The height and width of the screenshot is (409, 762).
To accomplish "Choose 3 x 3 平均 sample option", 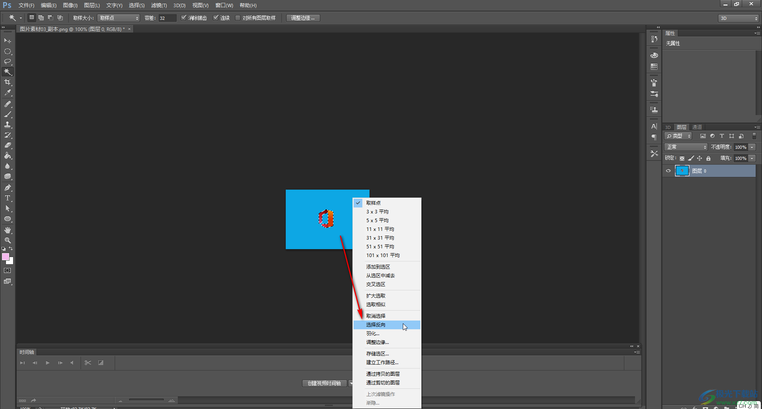I will [387, 212].
